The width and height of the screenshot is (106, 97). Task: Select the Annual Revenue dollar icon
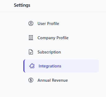(x=31, y=80)
